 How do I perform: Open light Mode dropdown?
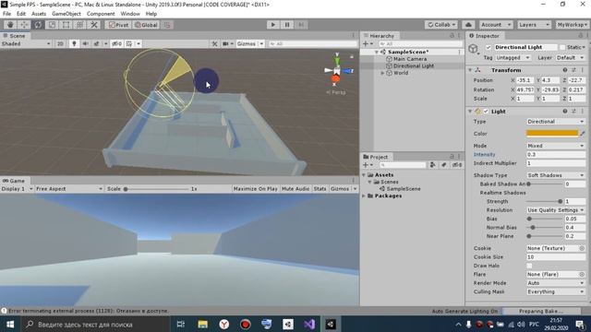(556, 146)
